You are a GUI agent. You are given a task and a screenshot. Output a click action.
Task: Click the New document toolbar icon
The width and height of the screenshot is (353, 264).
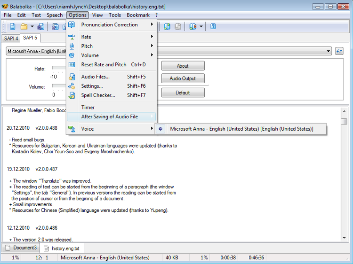13,26
